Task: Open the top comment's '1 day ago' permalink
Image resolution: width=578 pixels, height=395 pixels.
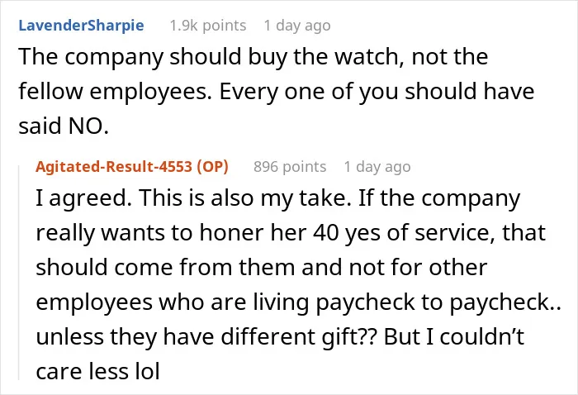Action: coord(297,26)
